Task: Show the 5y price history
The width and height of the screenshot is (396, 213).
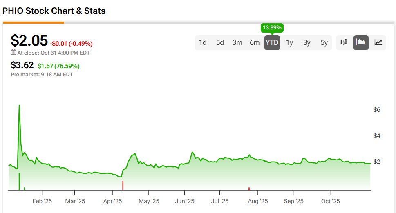Action: pyautogui.click(x=324, y=42)
